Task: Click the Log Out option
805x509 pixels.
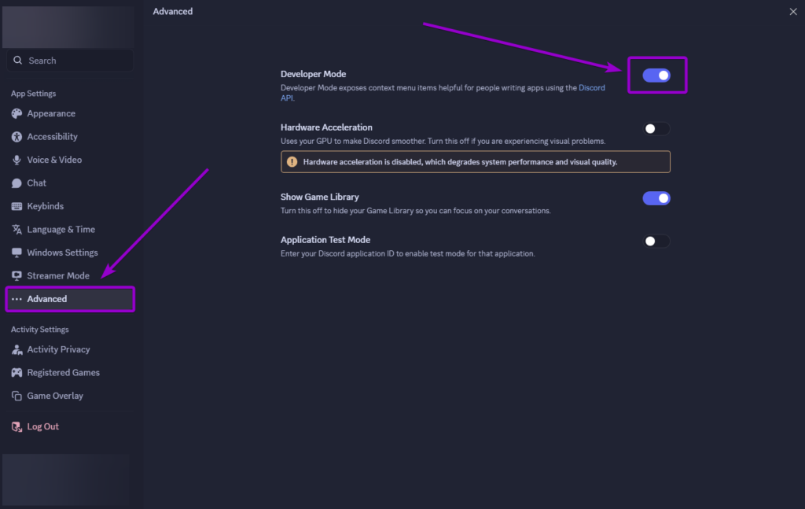Action: [43, 426]
